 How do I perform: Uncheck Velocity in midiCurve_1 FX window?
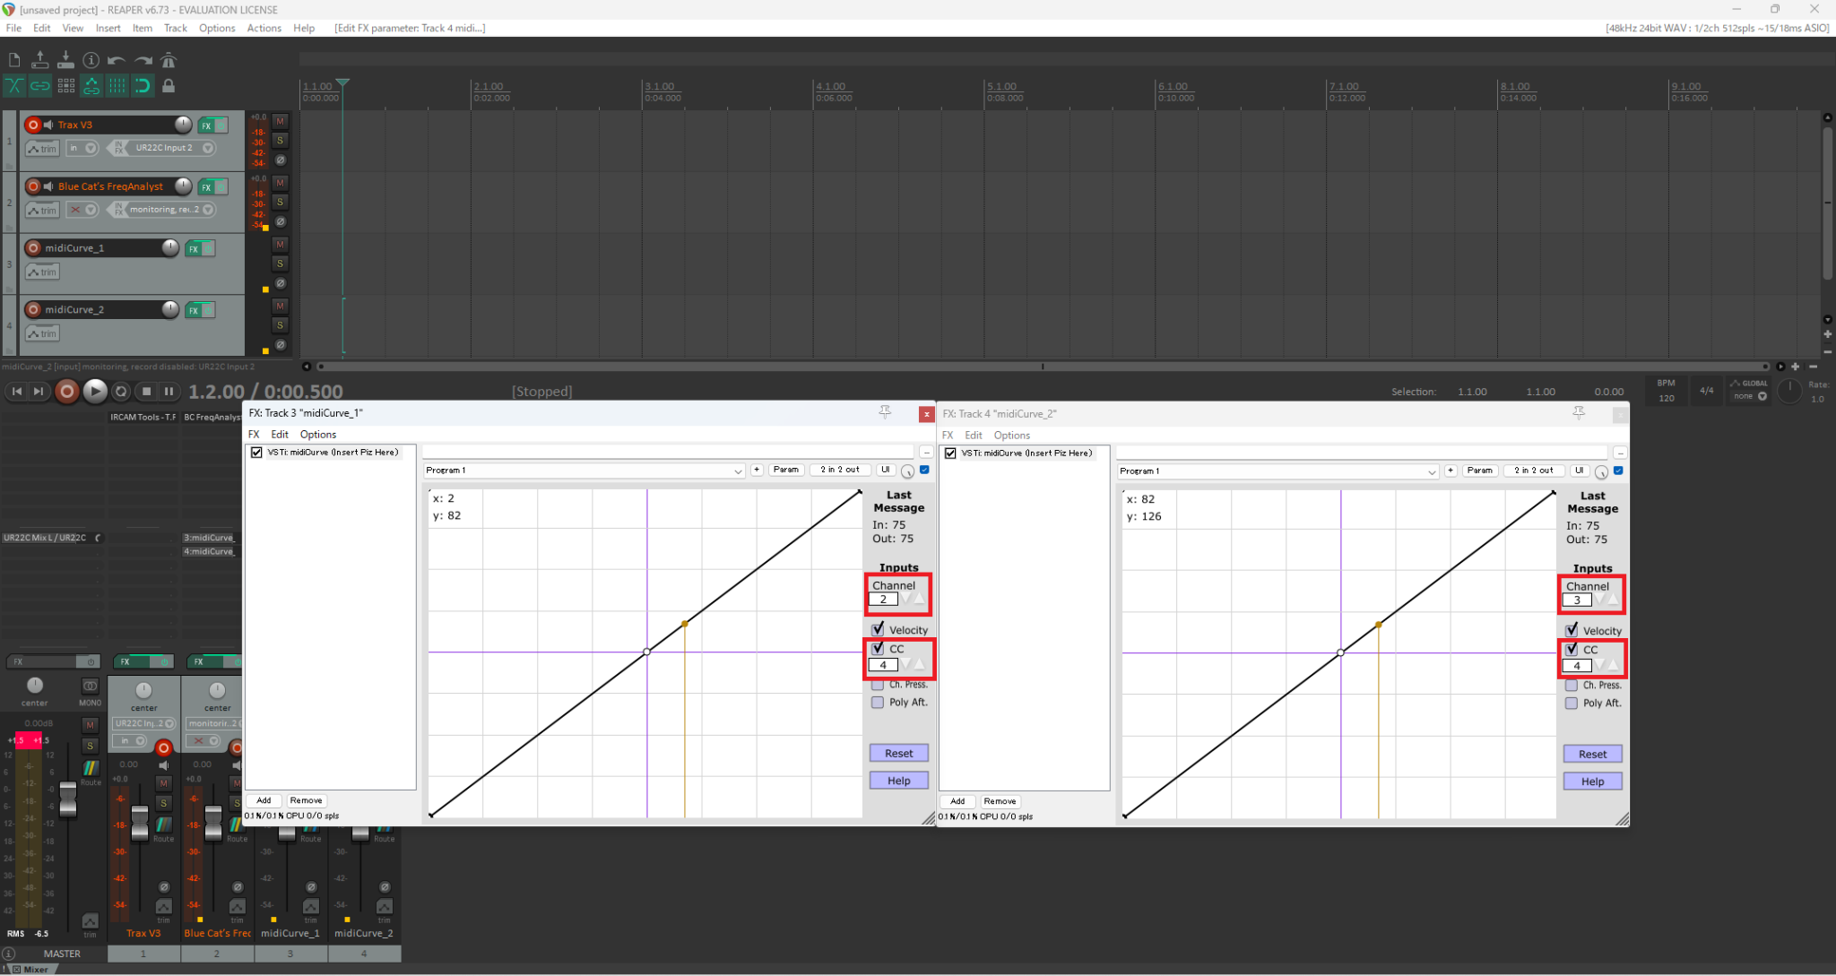(x=878, y=629)
